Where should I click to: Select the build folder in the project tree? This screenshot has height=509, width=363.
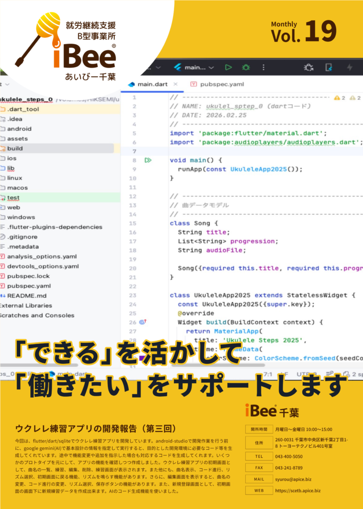(15, 148)
